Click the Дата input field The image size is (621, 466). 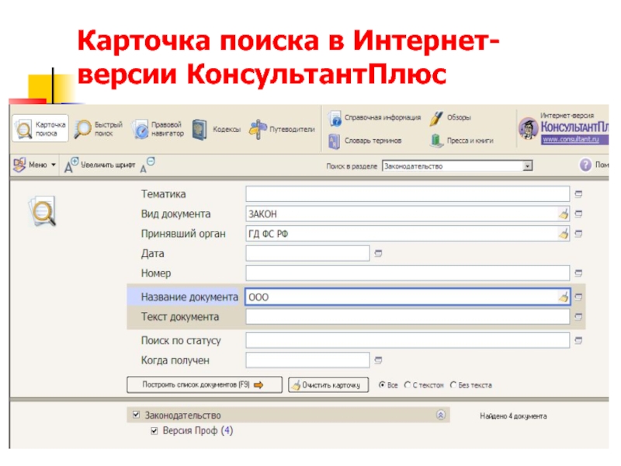pyautogui.click(x=307, y=253)
